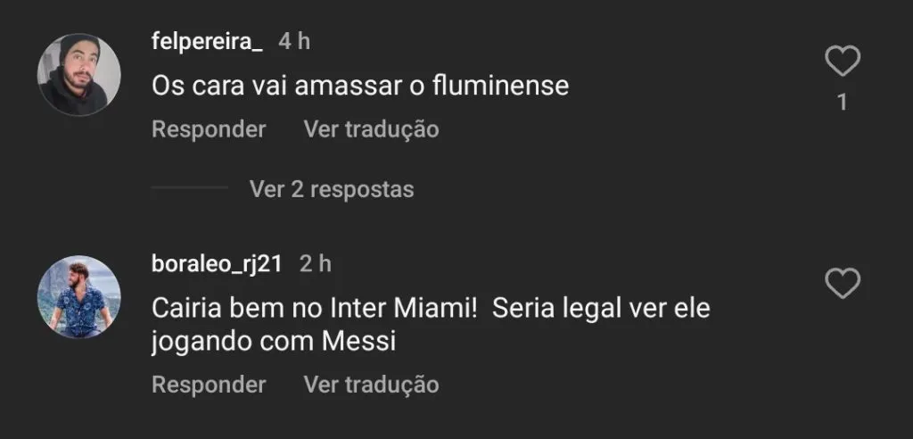Translate the comment about fluminense
The height and width of the screenshot is (439, 913).
(371, 129)
